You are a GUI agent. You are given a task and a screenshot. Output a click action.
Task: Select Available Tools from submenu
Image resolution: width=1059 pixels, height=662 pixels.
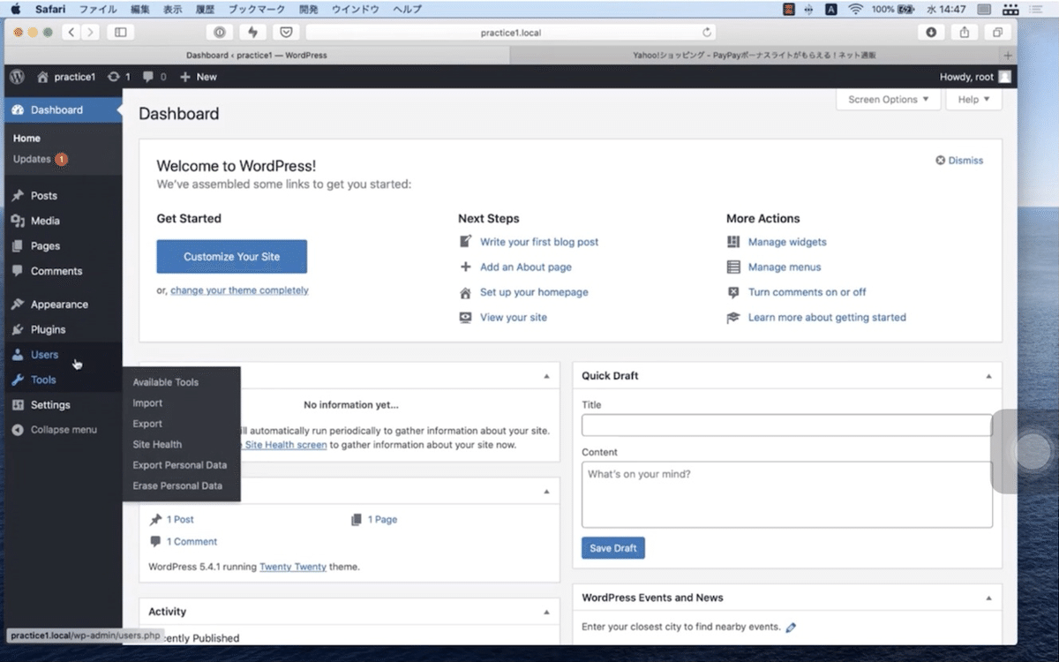[x=166, y=382]
